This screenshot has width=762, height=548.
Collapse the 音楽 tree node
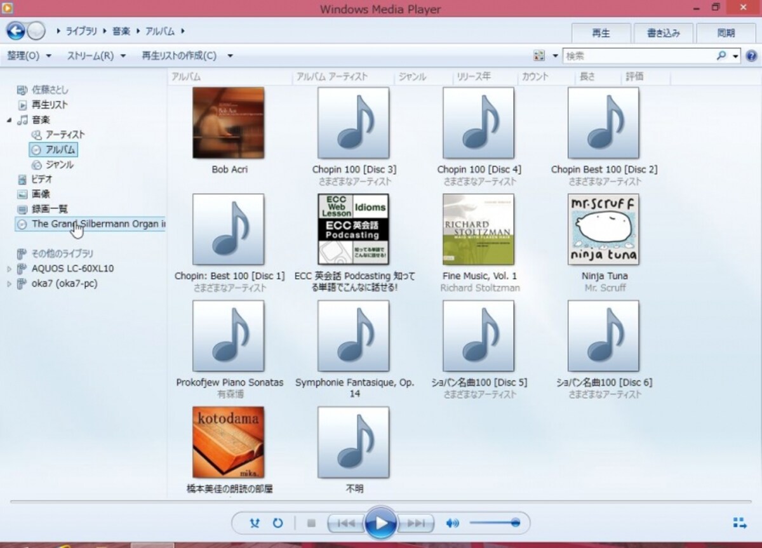(10, 120)
